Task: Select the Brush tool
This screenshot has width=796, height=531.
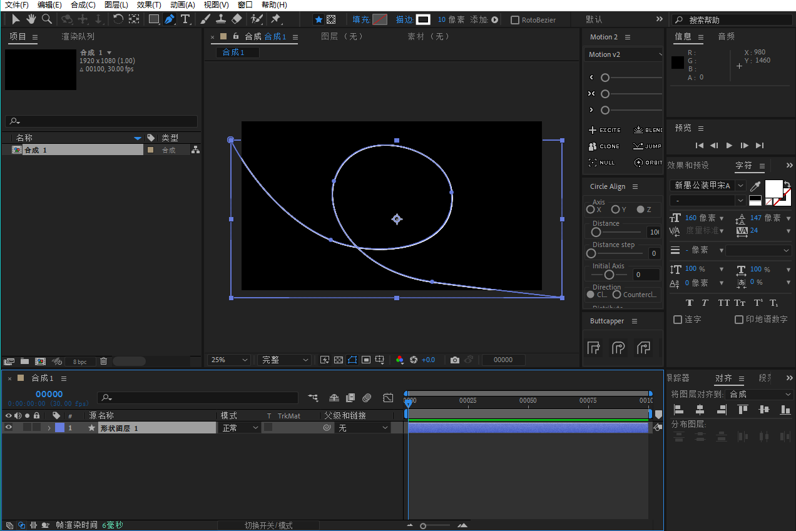Action: click(x=206, y=19)
